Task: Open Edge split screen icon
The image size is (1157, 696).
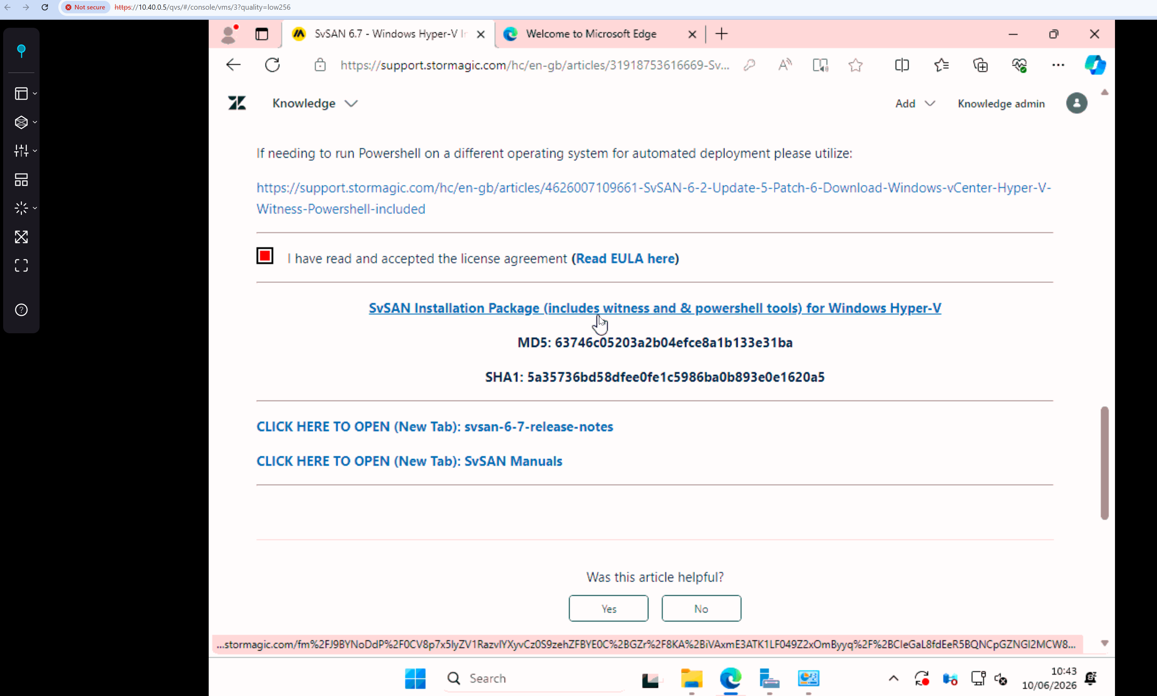Action: tap(902, 65)
